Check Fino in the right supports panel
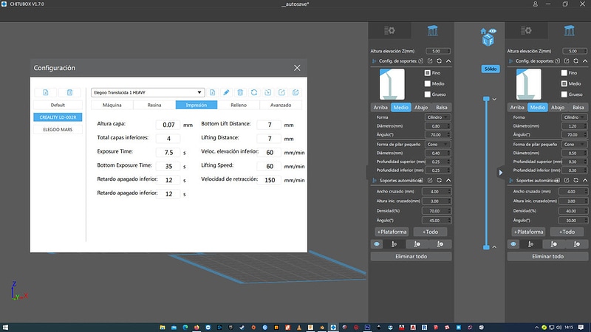The image size is (591, 332). tap(564, 72)
